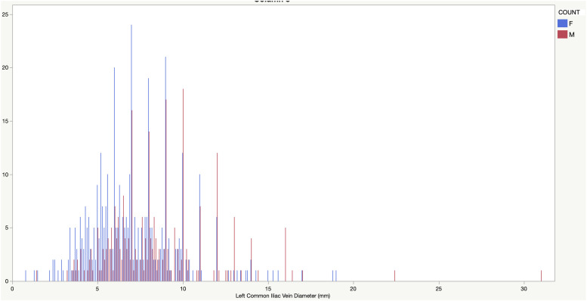Click the red bar at 12 mm

(217, 216)
